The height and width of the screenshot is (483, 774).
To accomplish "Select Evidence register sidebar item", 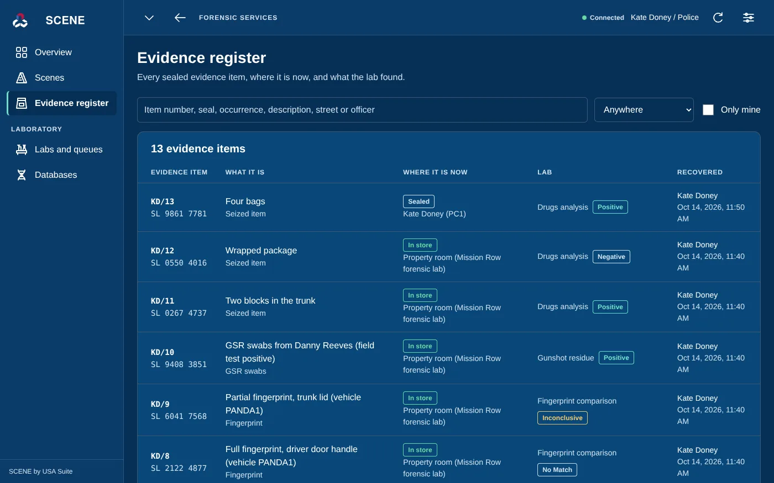I will tap(61, 103).
